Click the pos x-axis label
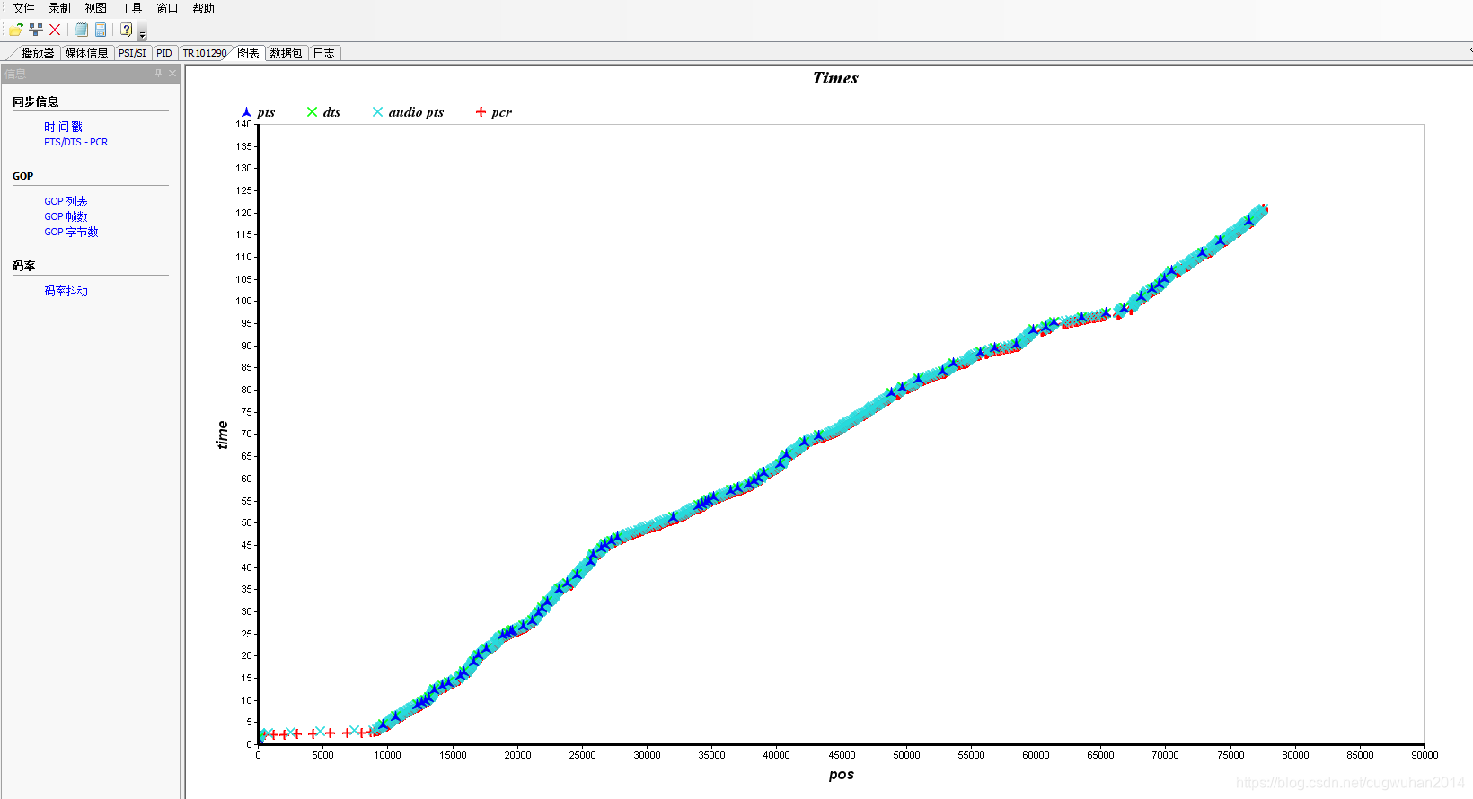 [842, 775]
